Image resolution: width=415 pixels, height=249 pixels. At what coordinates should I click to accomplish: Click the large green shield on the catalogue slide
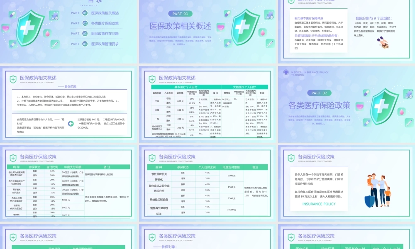[x=29, y=28]
